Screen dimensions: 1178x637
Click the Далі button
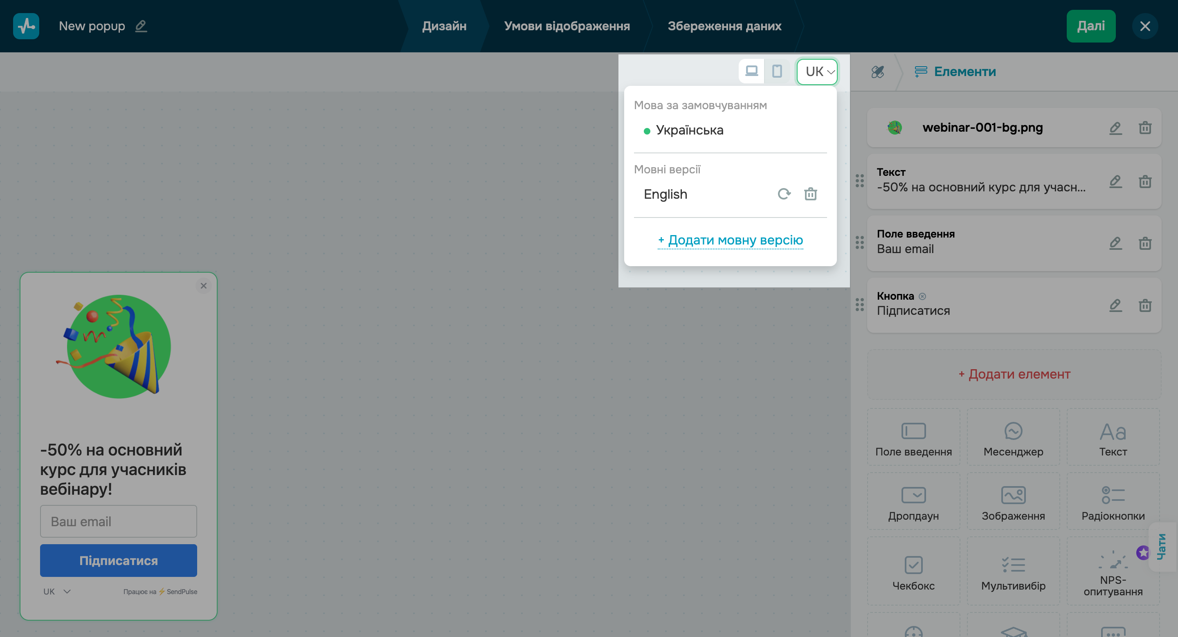(1090, 26)
